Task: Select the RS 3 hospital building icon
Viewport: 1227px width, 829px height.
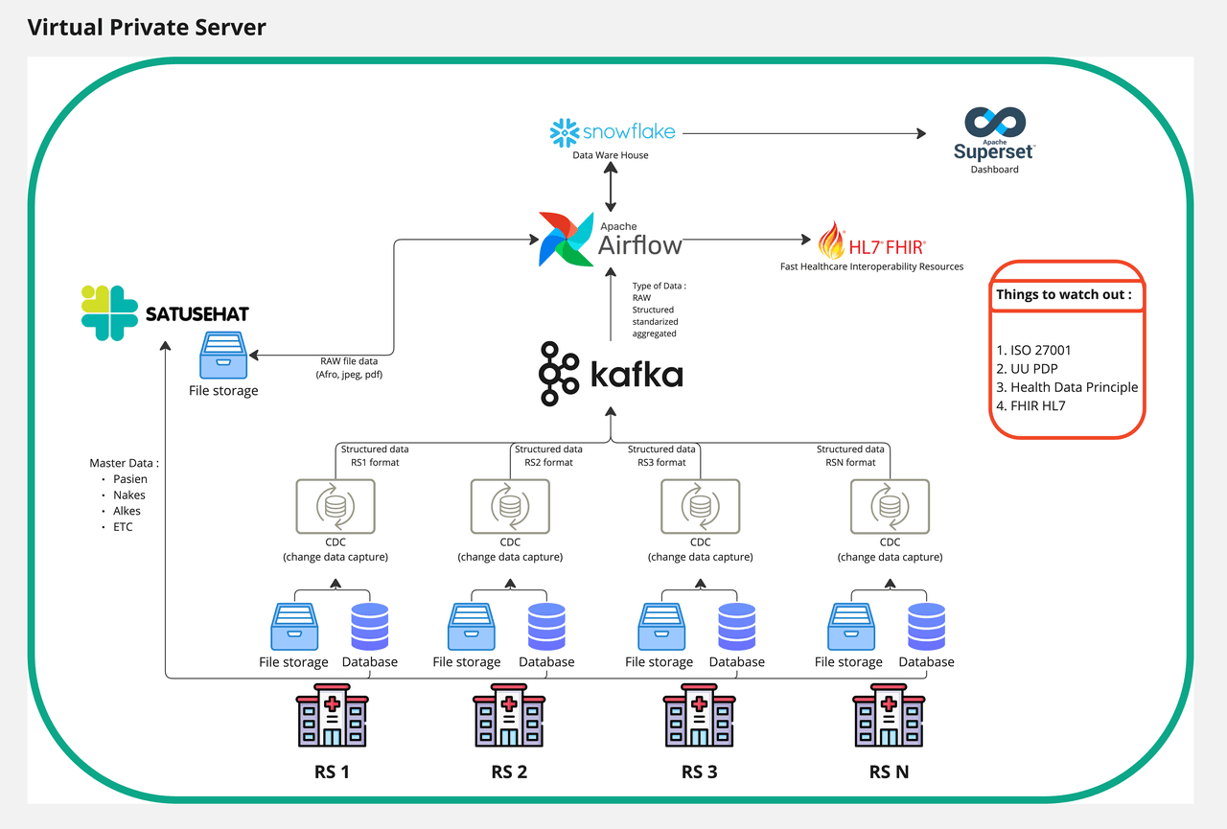Action: click(x=700, y=715)
